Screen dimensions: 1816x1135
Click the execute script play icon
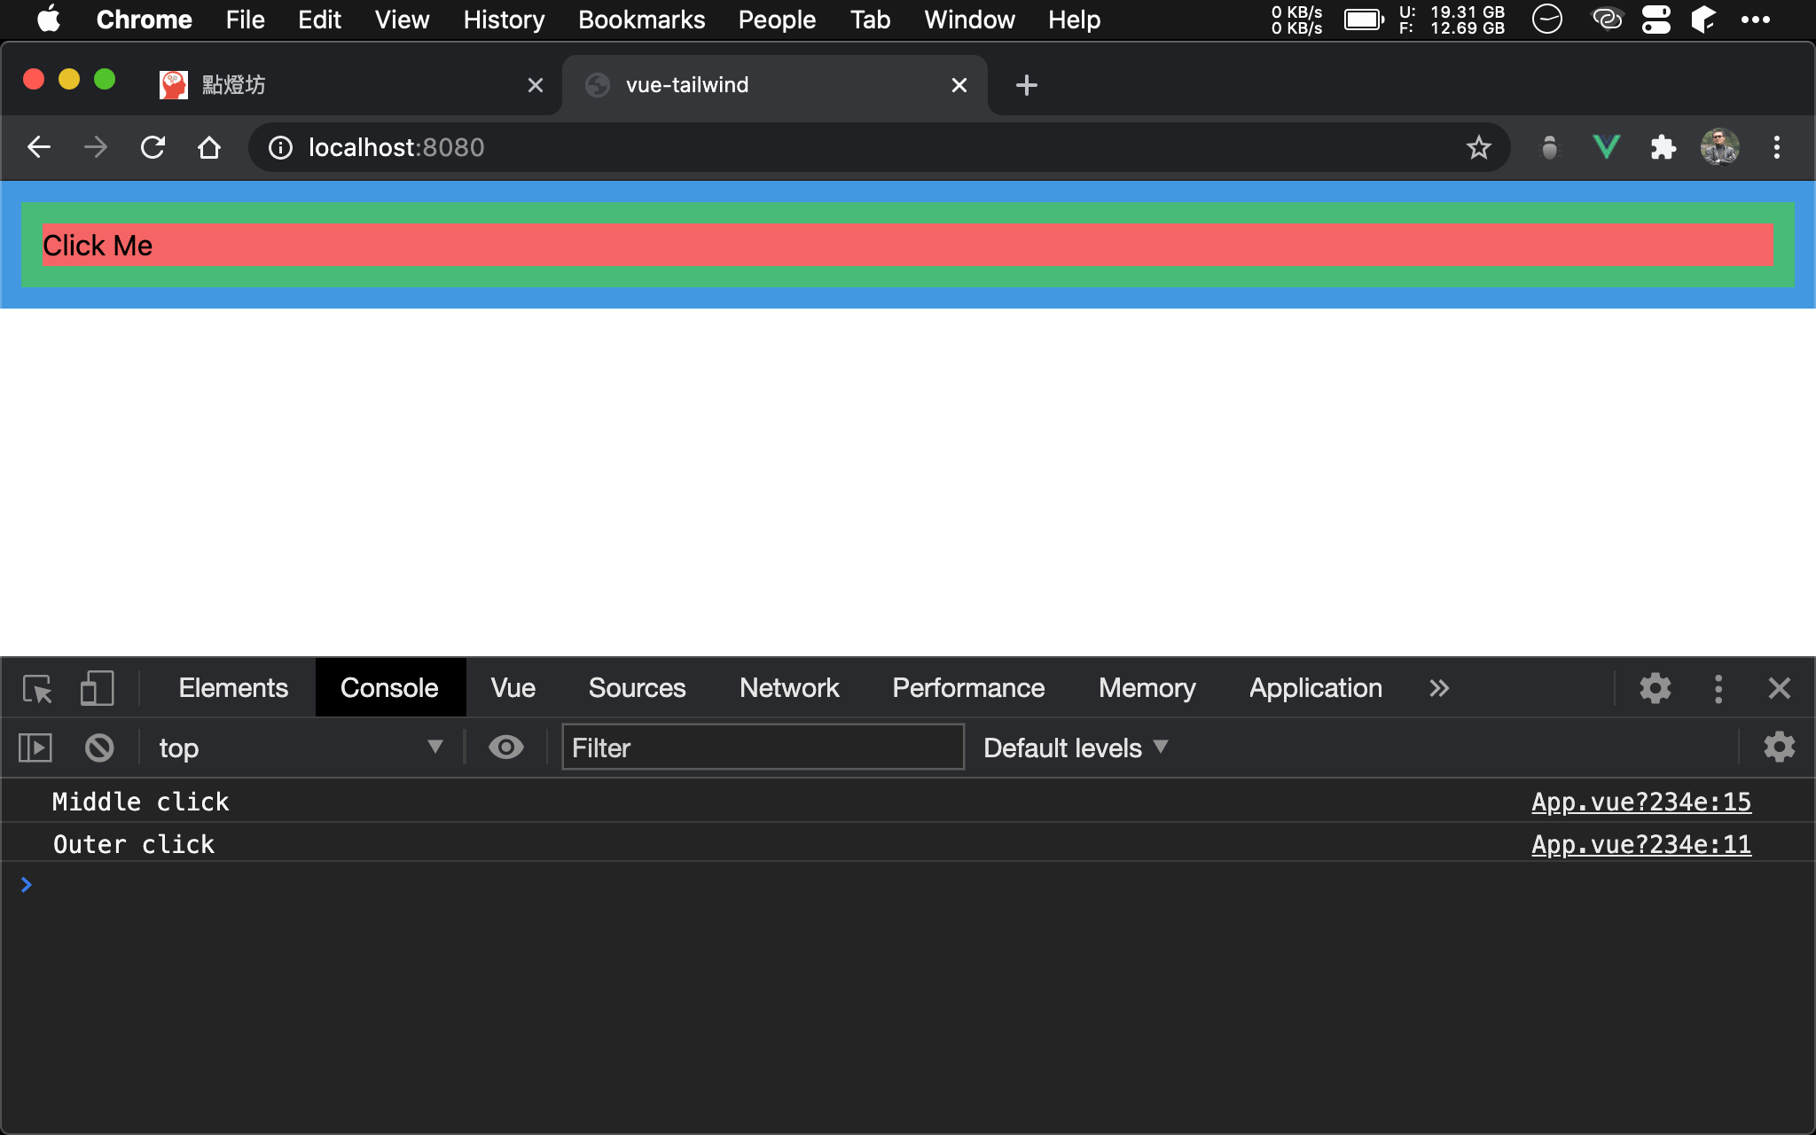point(35,747)
